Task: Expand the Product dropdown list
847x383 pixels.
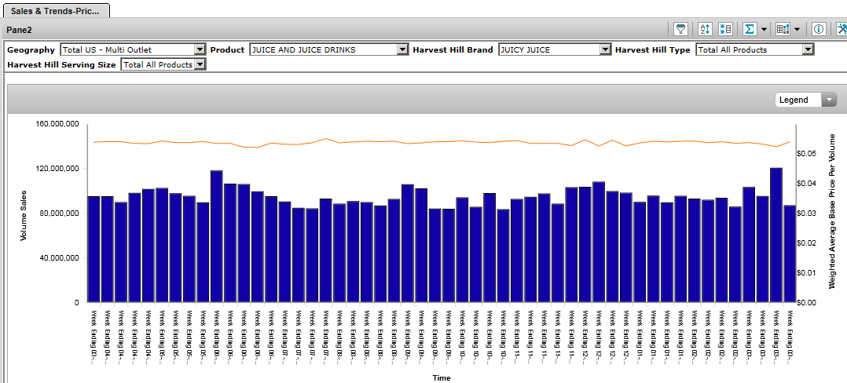Action: (402, 49)
